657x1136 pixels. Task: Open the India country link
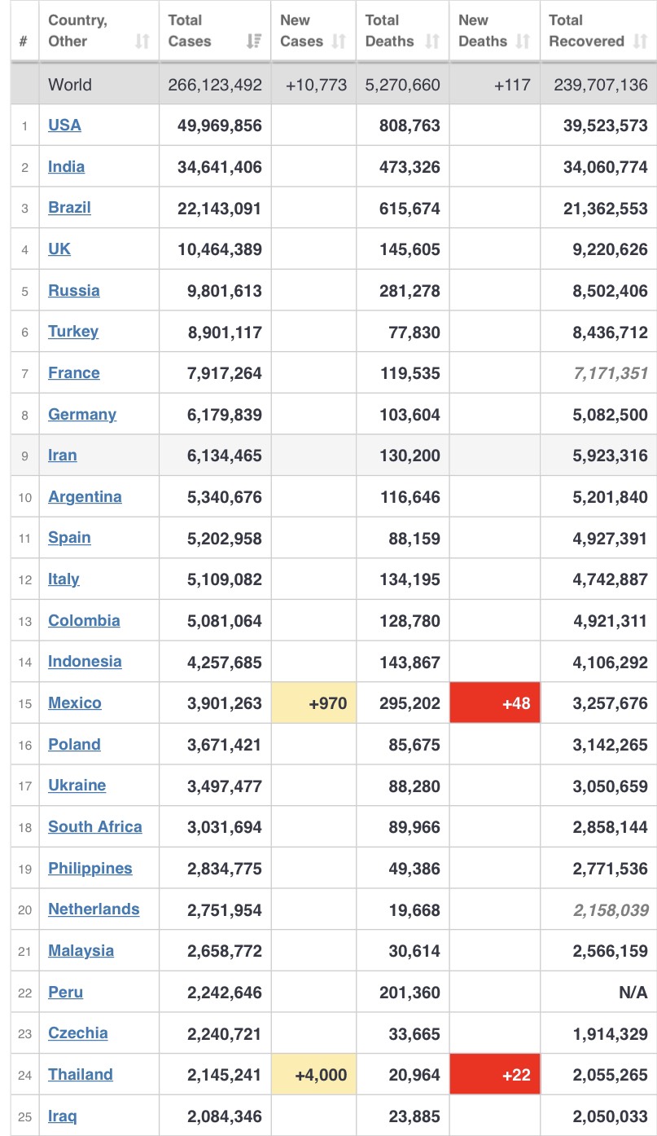pos(66,166)
